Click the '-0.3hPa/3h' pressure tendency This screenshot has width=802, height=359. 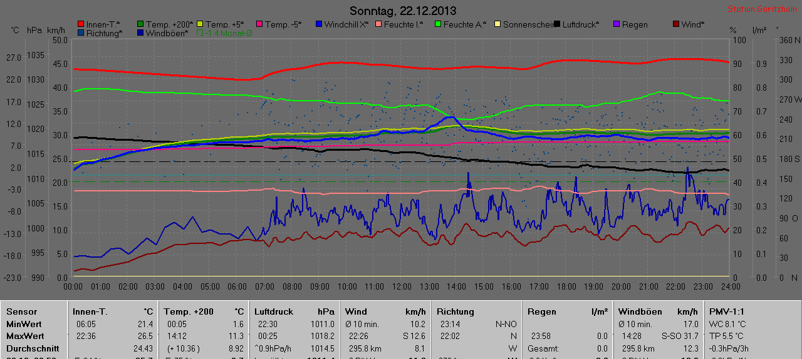point(729,348)
